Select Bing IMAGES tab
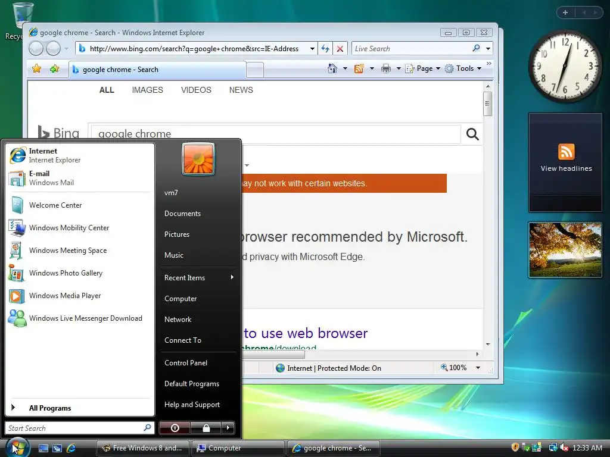This screenshot has height=457, width=610. [148, 90]
